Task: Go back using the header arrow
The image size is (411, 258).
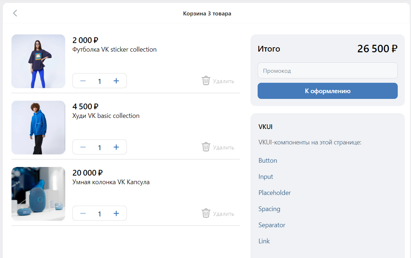Action: coord(15,13)
